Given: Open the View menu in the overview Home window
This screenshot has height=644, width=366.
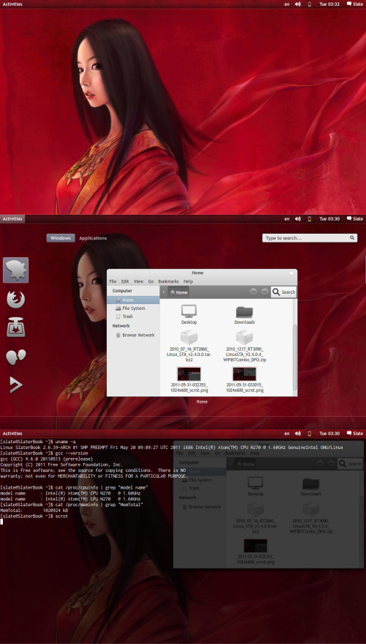Looking at the screenshot, I should pos(138,281).
